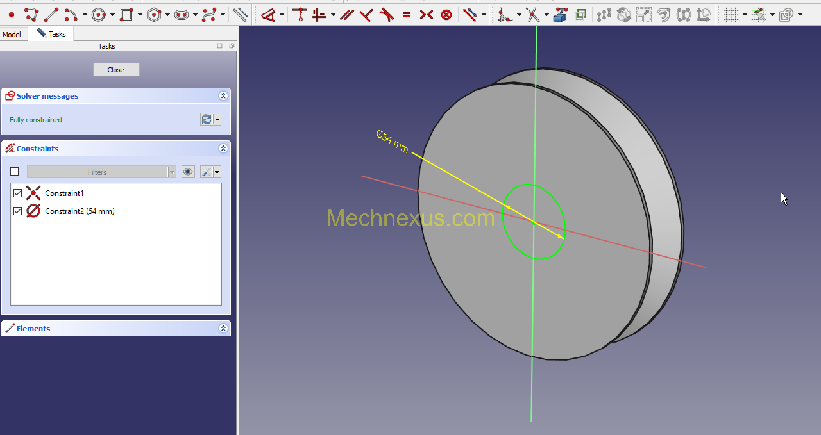This screenshot has width=821, height=435.
Task: Open fillet tool dropdown arrow
Action: 518,15
